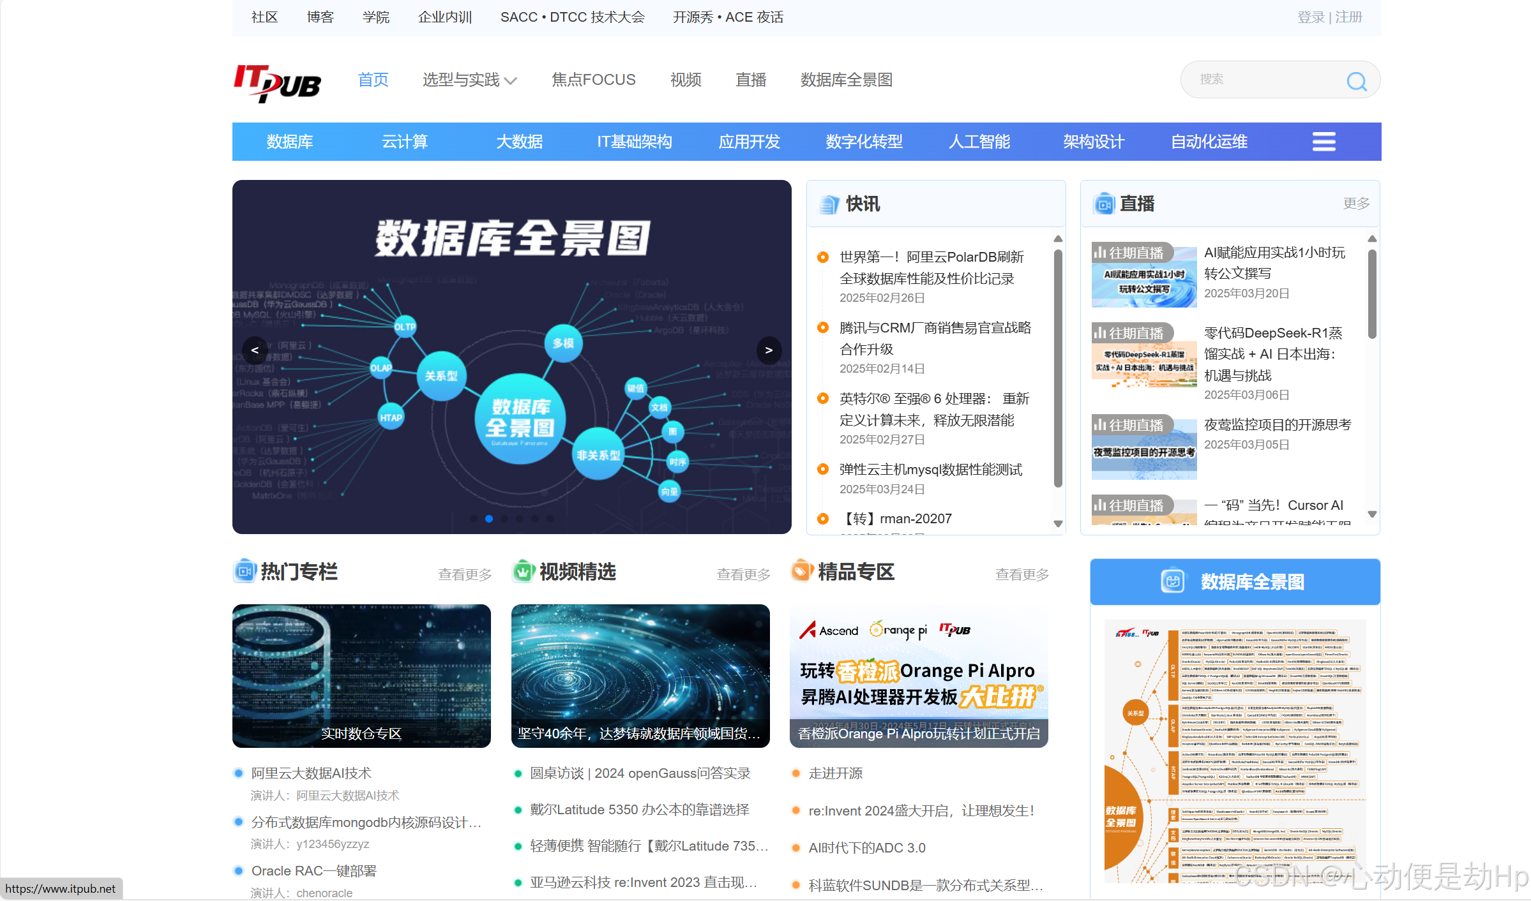Select the third carousel indicator dot

pyautogui.click(x=504, y=519)
